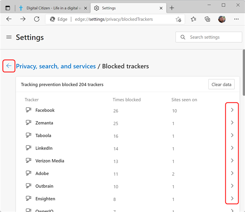Click the Times blocked column header
Viewport: 245px width, 212px height.
(127, 100)
